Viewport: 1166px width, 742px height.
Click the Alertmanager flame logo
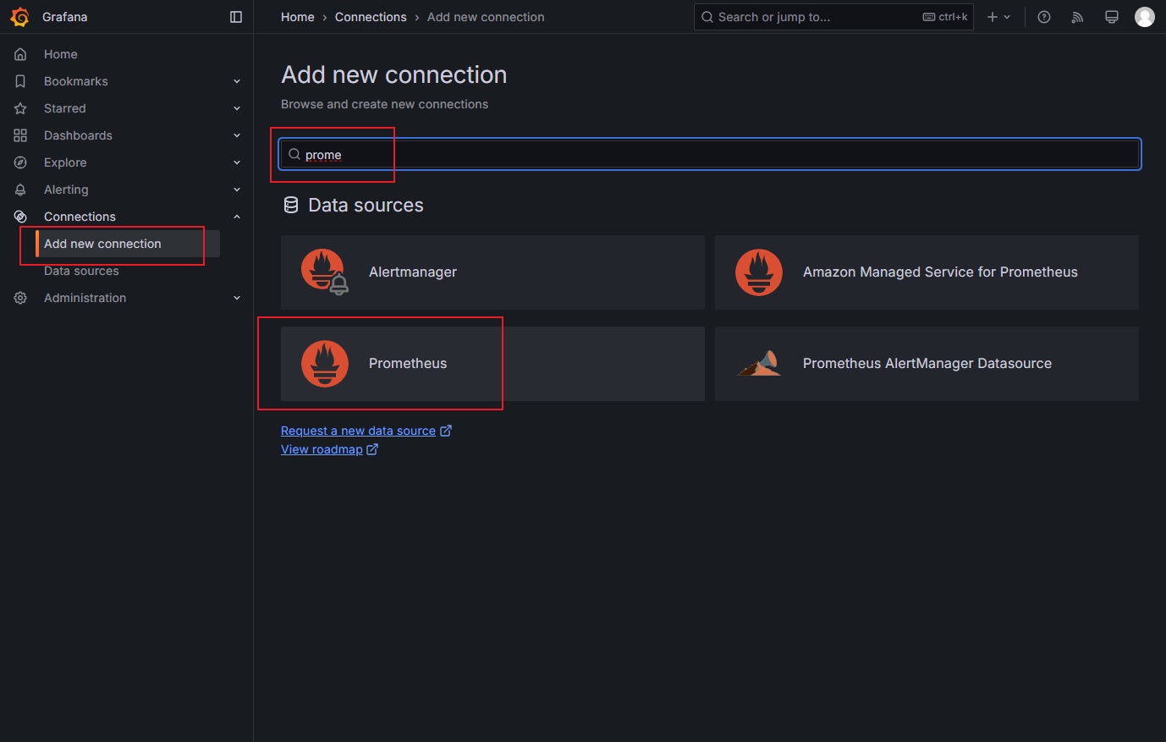[x=325, y=272]
